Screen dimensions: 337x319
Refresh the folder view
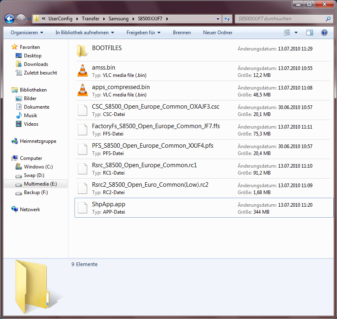pos(227,19)
